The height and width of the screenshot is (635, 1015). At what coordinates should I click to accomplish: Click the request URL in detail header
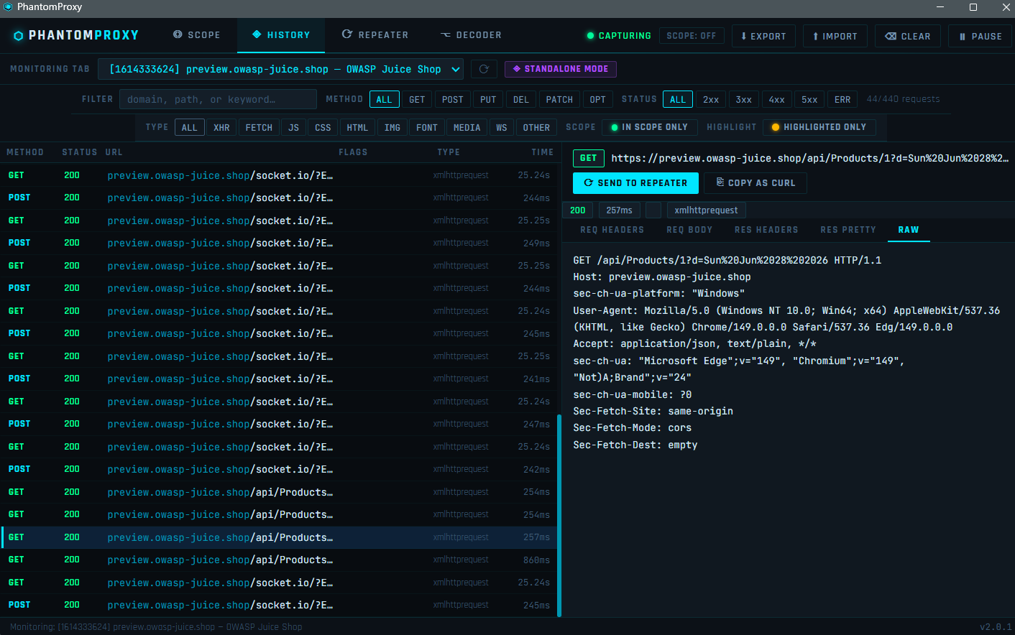[809, 158]
